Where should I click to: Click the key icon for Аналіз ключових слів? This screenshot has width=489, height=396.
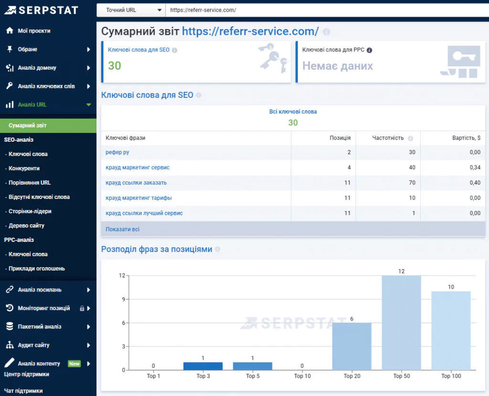[10, 86]
